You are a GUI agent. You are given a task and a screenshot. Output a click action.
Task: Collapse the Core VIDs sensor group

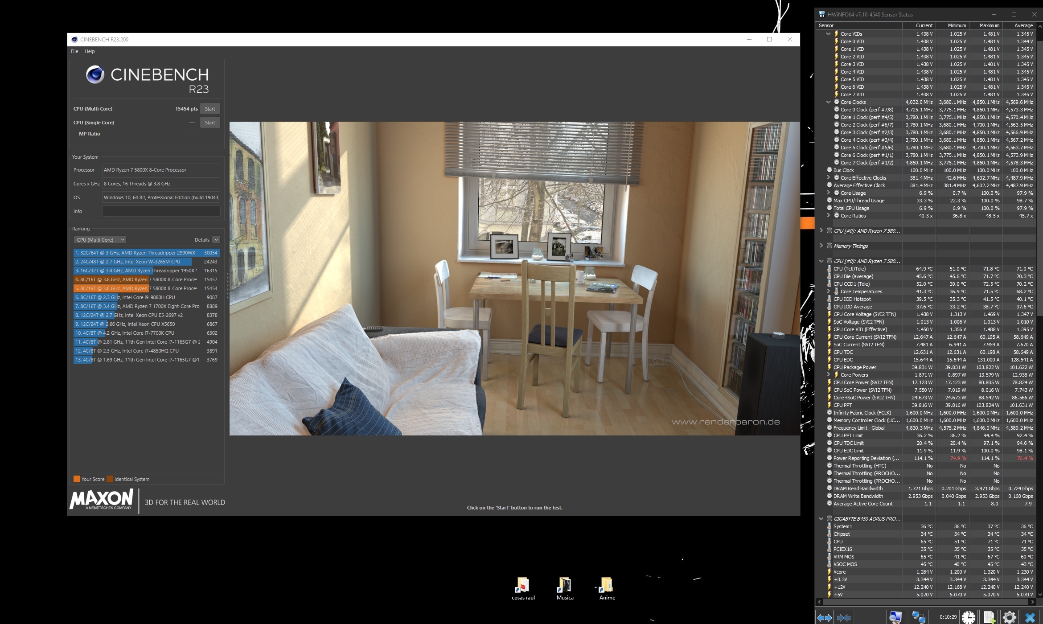[828, 34]
